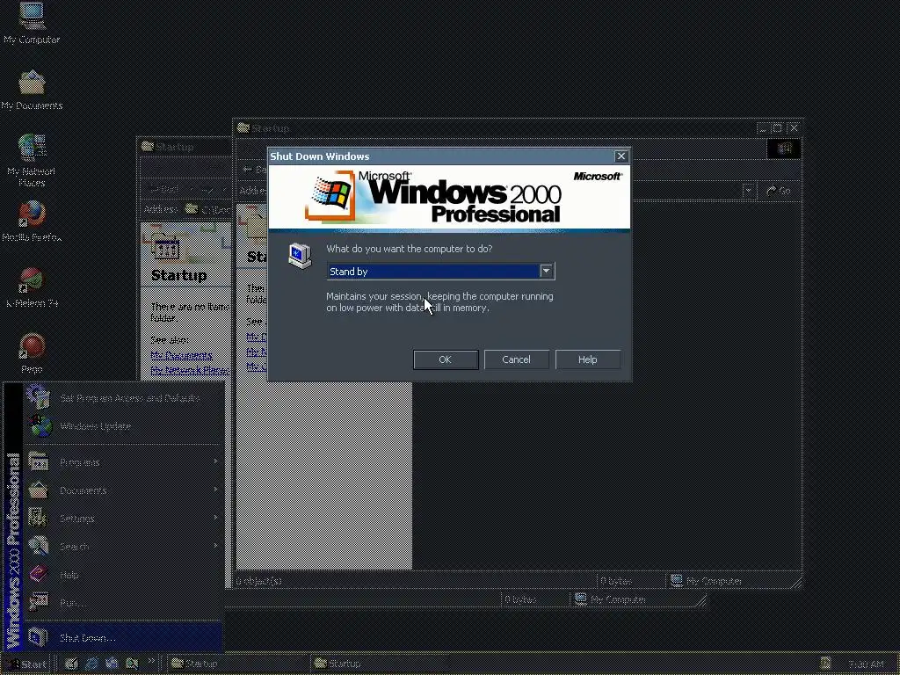This screenshot has height=675, width=900.
Task: Minimize the front Startup window
Action: click(x=762, y=128)
